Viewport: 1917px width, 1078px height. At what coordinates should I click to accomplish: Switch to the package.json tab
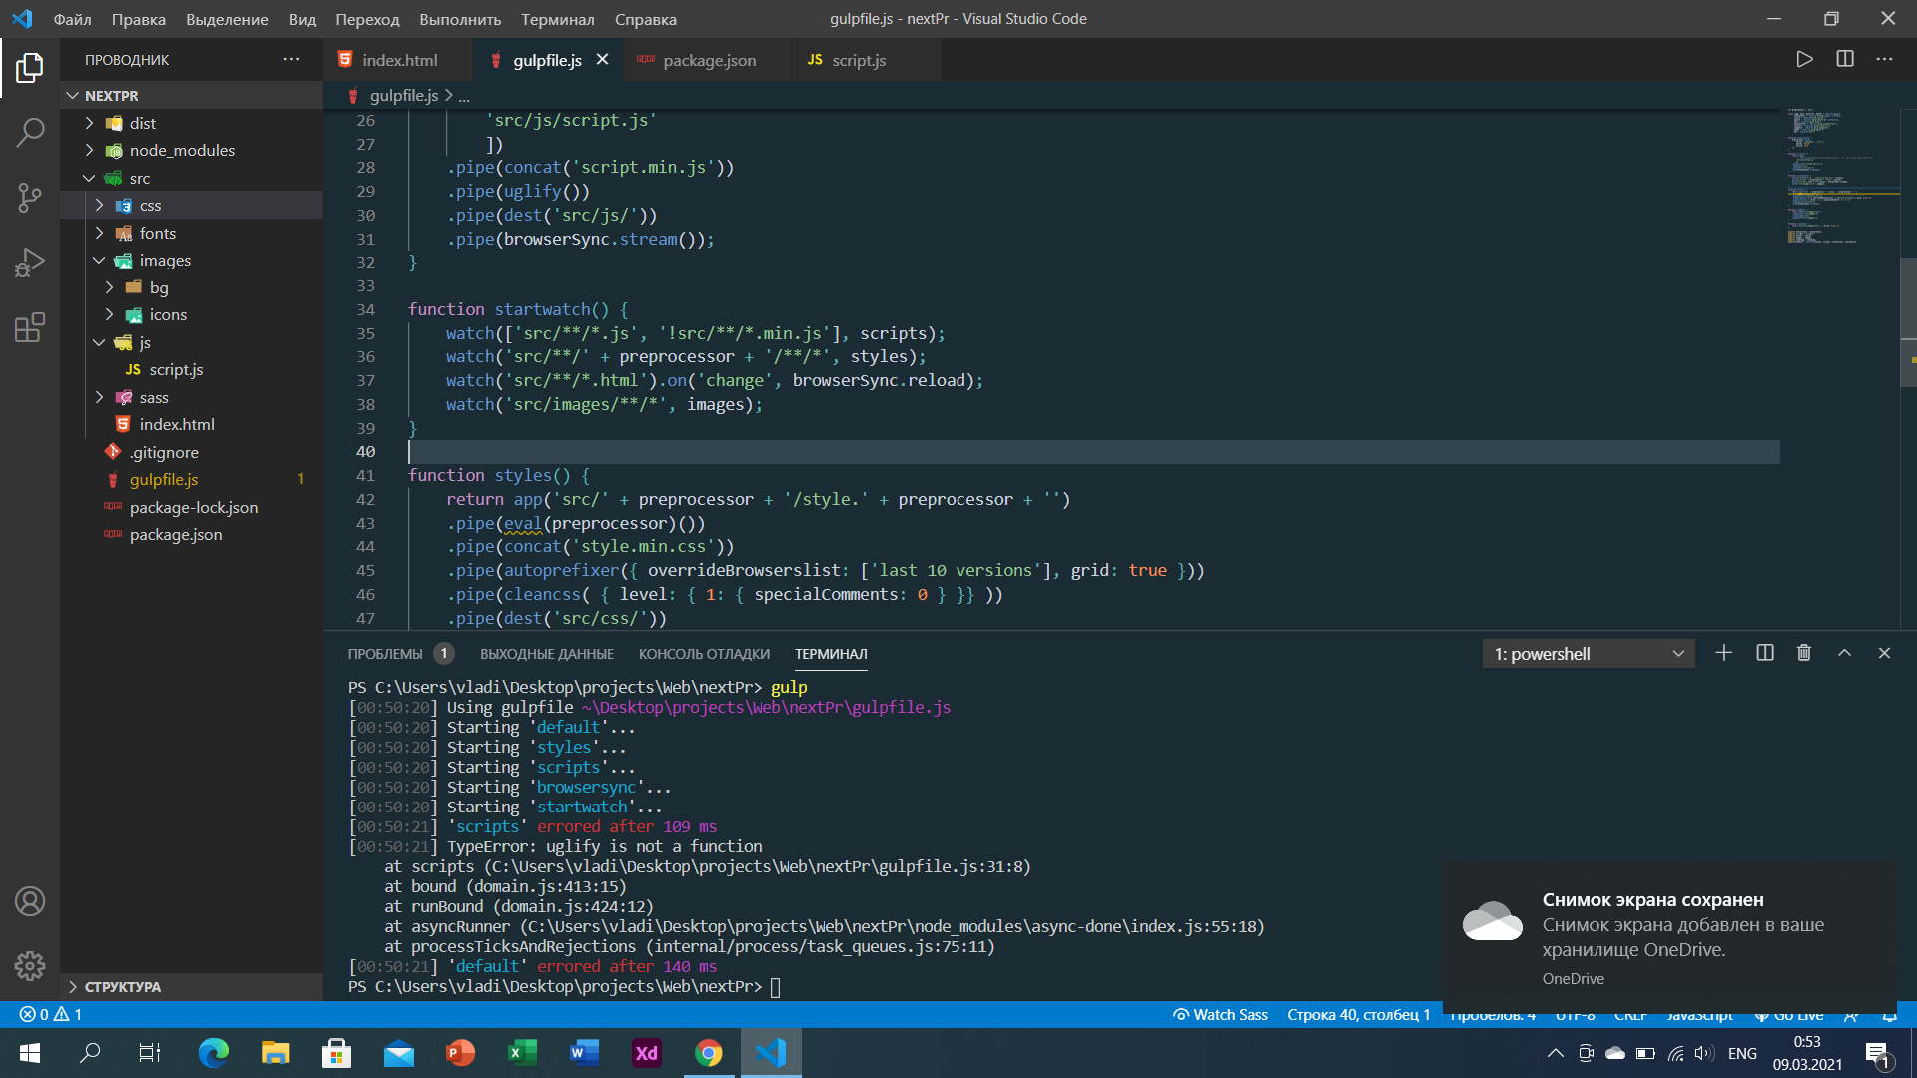click(x=708, y=60)
